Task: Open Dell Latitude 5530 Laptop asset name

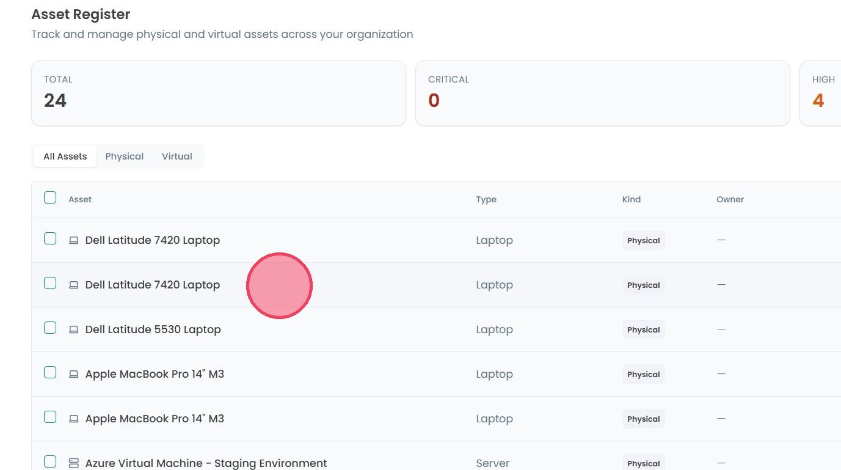Action: click(153, 329)
